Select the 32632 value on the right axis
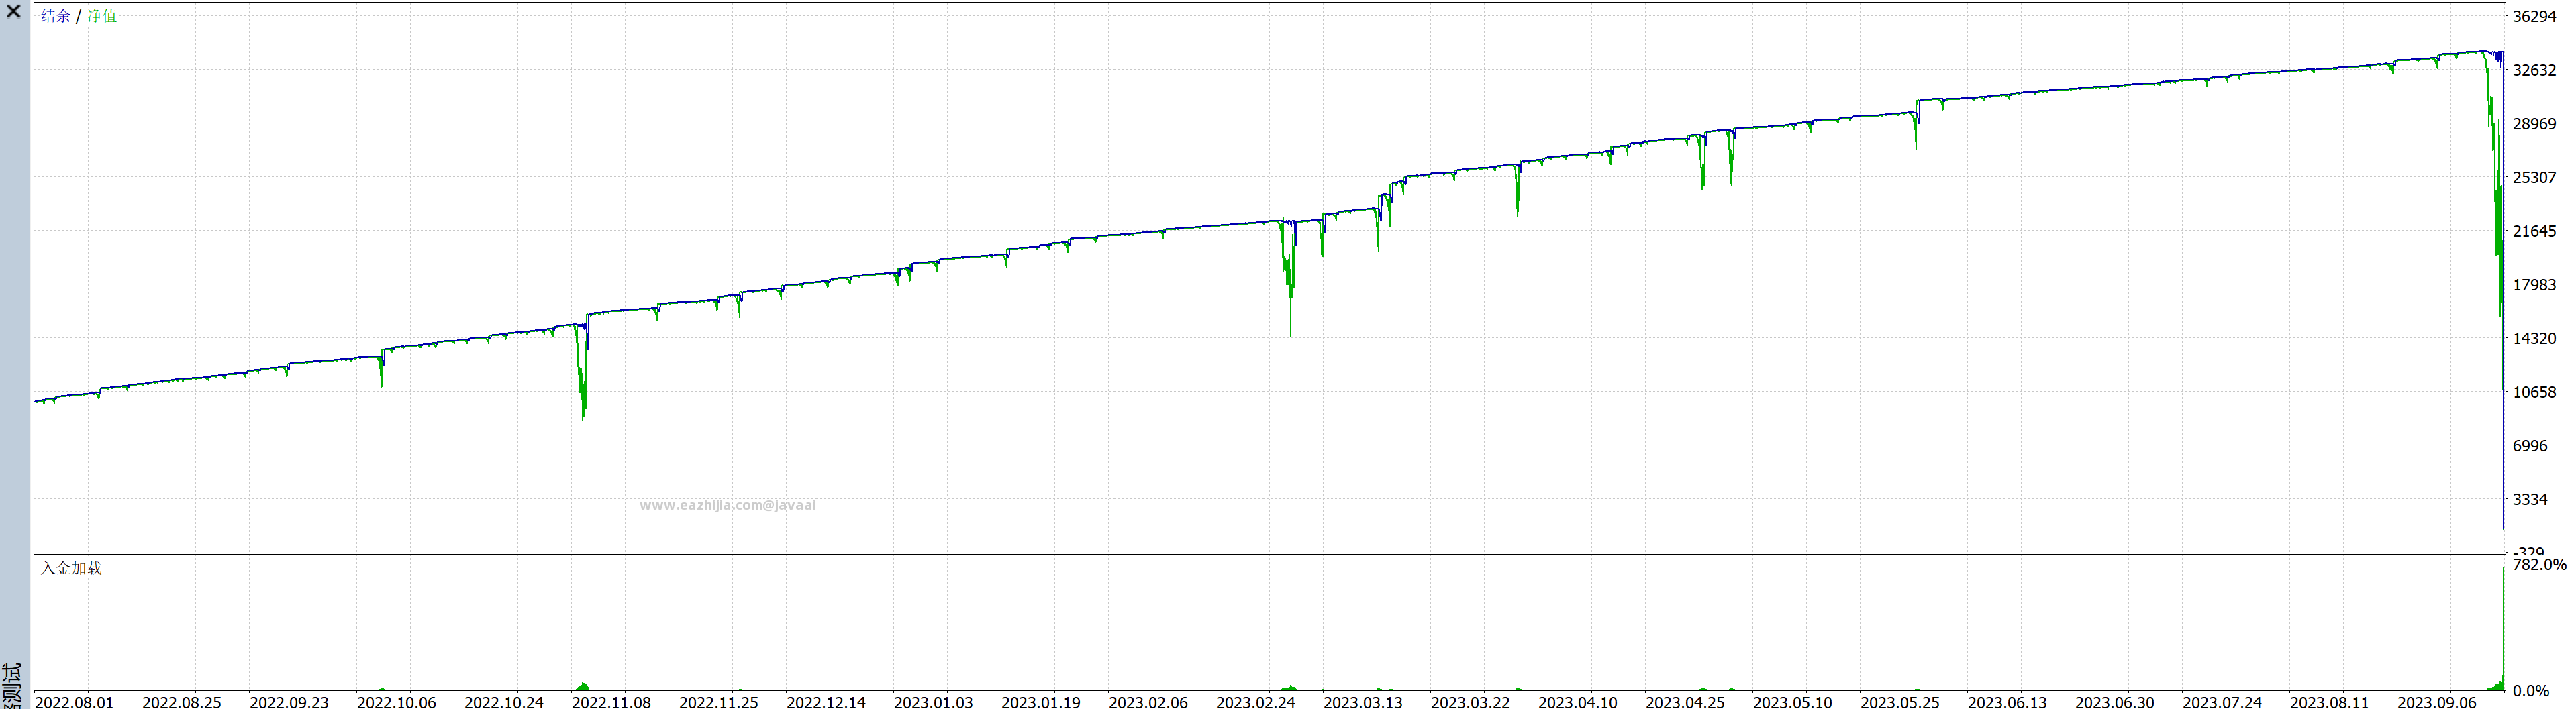The image size is (2576, 709). (2534, 71)
